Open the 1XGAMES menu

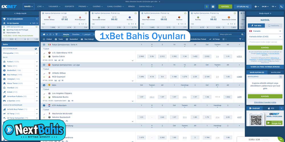(x=54, y=7)
